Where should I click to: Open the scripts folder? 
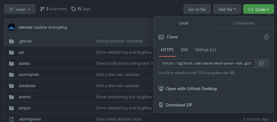(x=24, y=108)
